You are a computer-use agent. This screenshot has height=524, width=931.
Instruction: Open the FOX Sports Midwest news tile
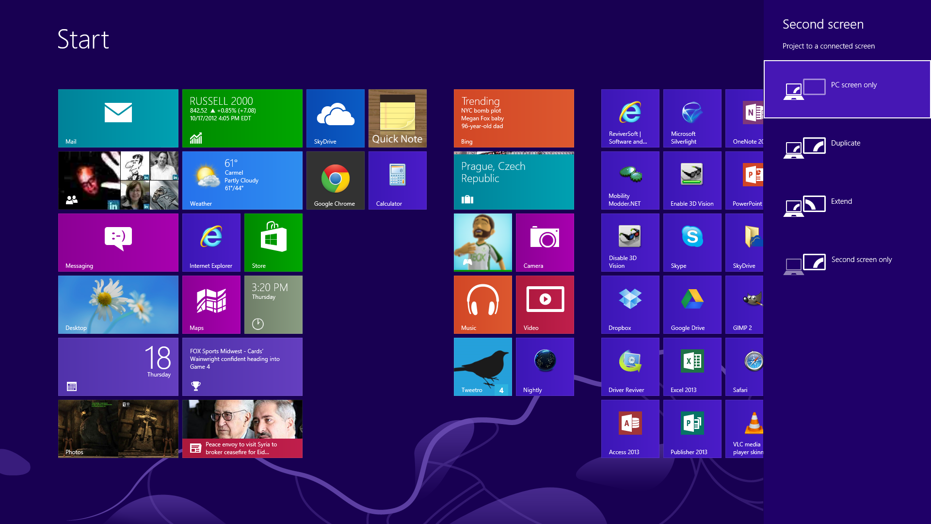[x=242, y=367]
